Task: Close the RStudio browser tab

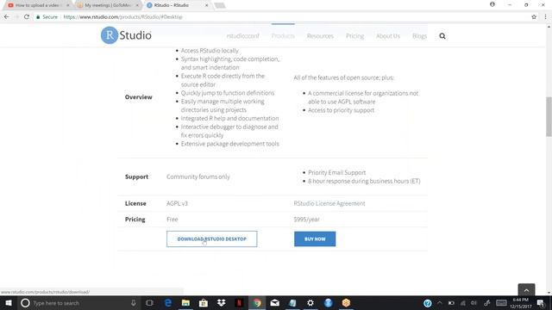Action: coord(207,5)
